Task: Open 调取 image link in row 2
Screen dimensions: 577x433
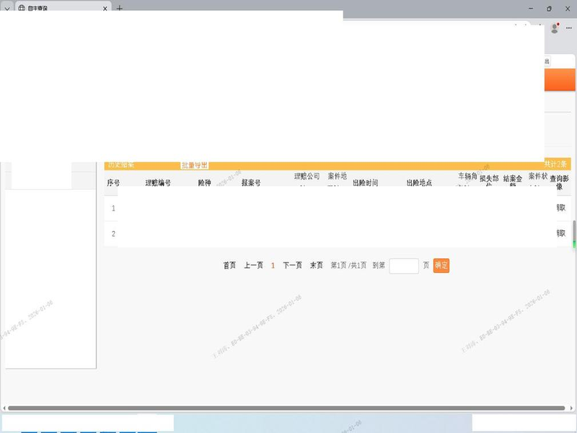Action: pyautogui.click(x=561, y=234)
